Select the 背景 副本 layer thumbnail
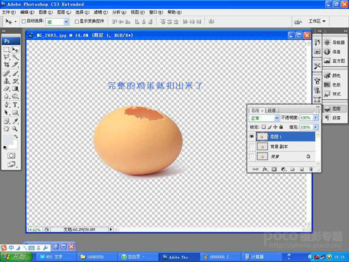349x262 pixels. click(x=262, y=146)
